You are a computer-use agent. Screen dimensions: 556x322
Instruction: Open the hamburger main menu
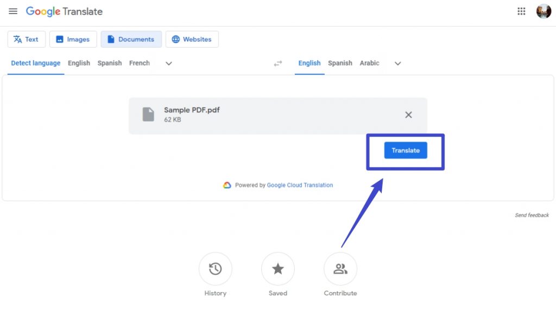13,11
